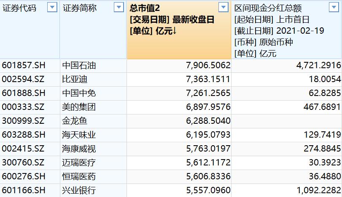This screenshot has width=342, height=197.
Task: Select market cap value 7,261.2565
Action: point(208,93)
